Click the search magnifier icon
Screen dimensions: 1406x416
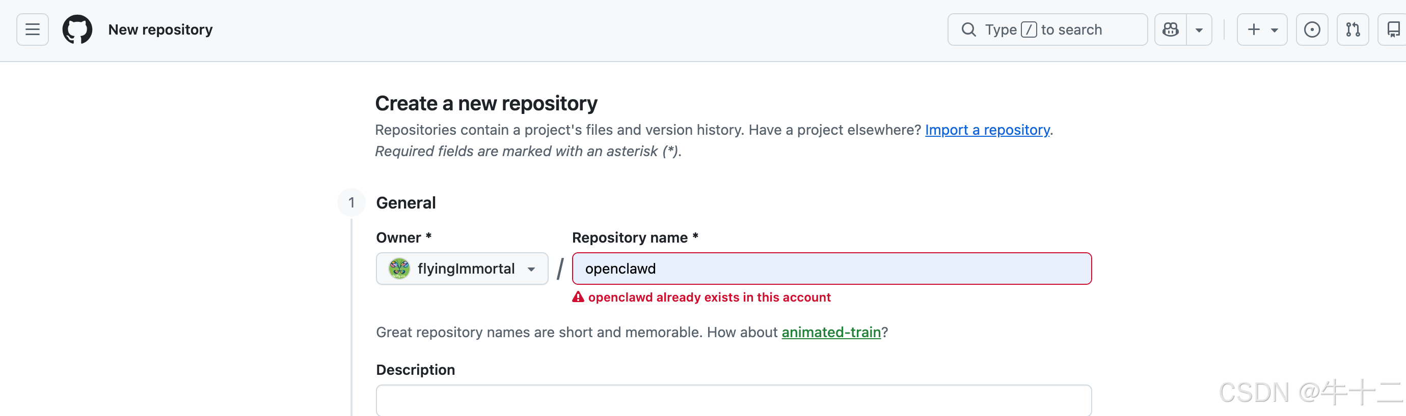(968, 29)
